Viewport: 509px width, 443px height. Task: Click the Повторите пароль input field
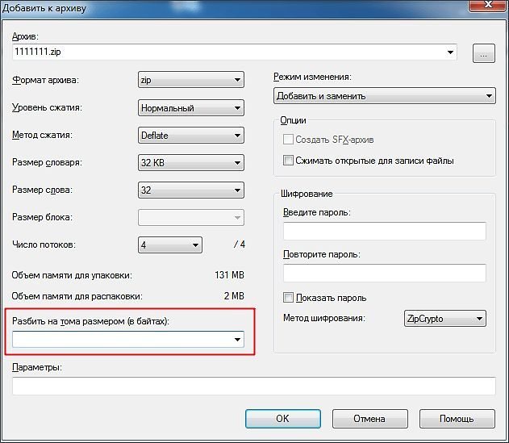click(384, 273)
